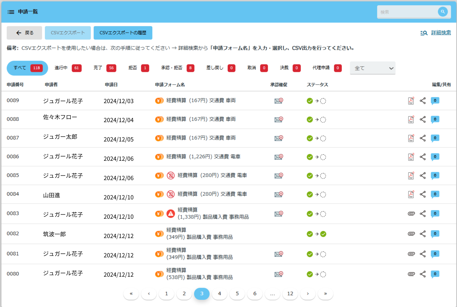This screenshot has height=307, width=457.
Task: Jump to last page with » button
Action: (325, 294)
